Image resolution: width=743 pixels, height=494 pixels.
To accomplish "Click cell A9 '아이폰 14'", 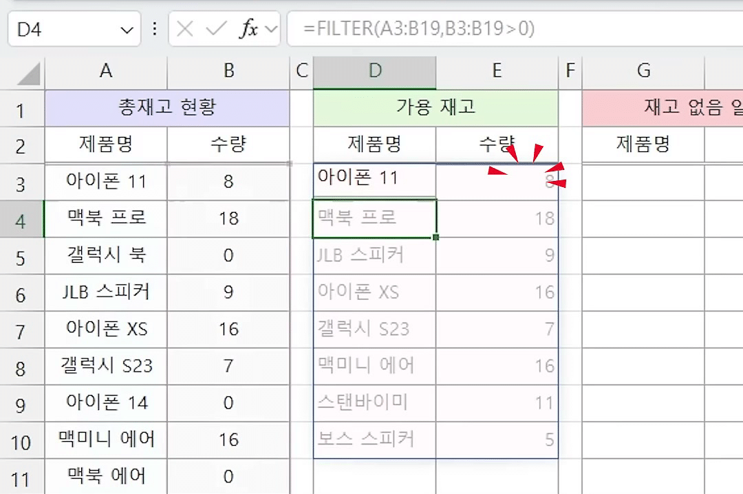I will pos(106,404).
